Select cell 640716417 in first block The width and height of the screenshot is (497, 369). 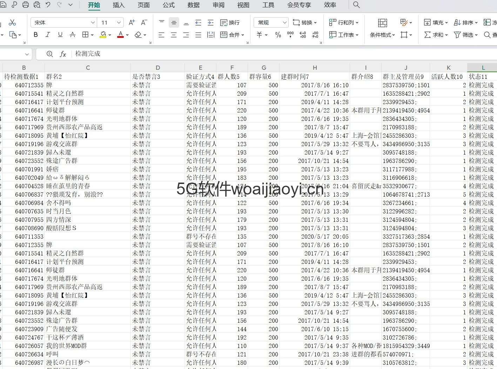coord(23,102)
